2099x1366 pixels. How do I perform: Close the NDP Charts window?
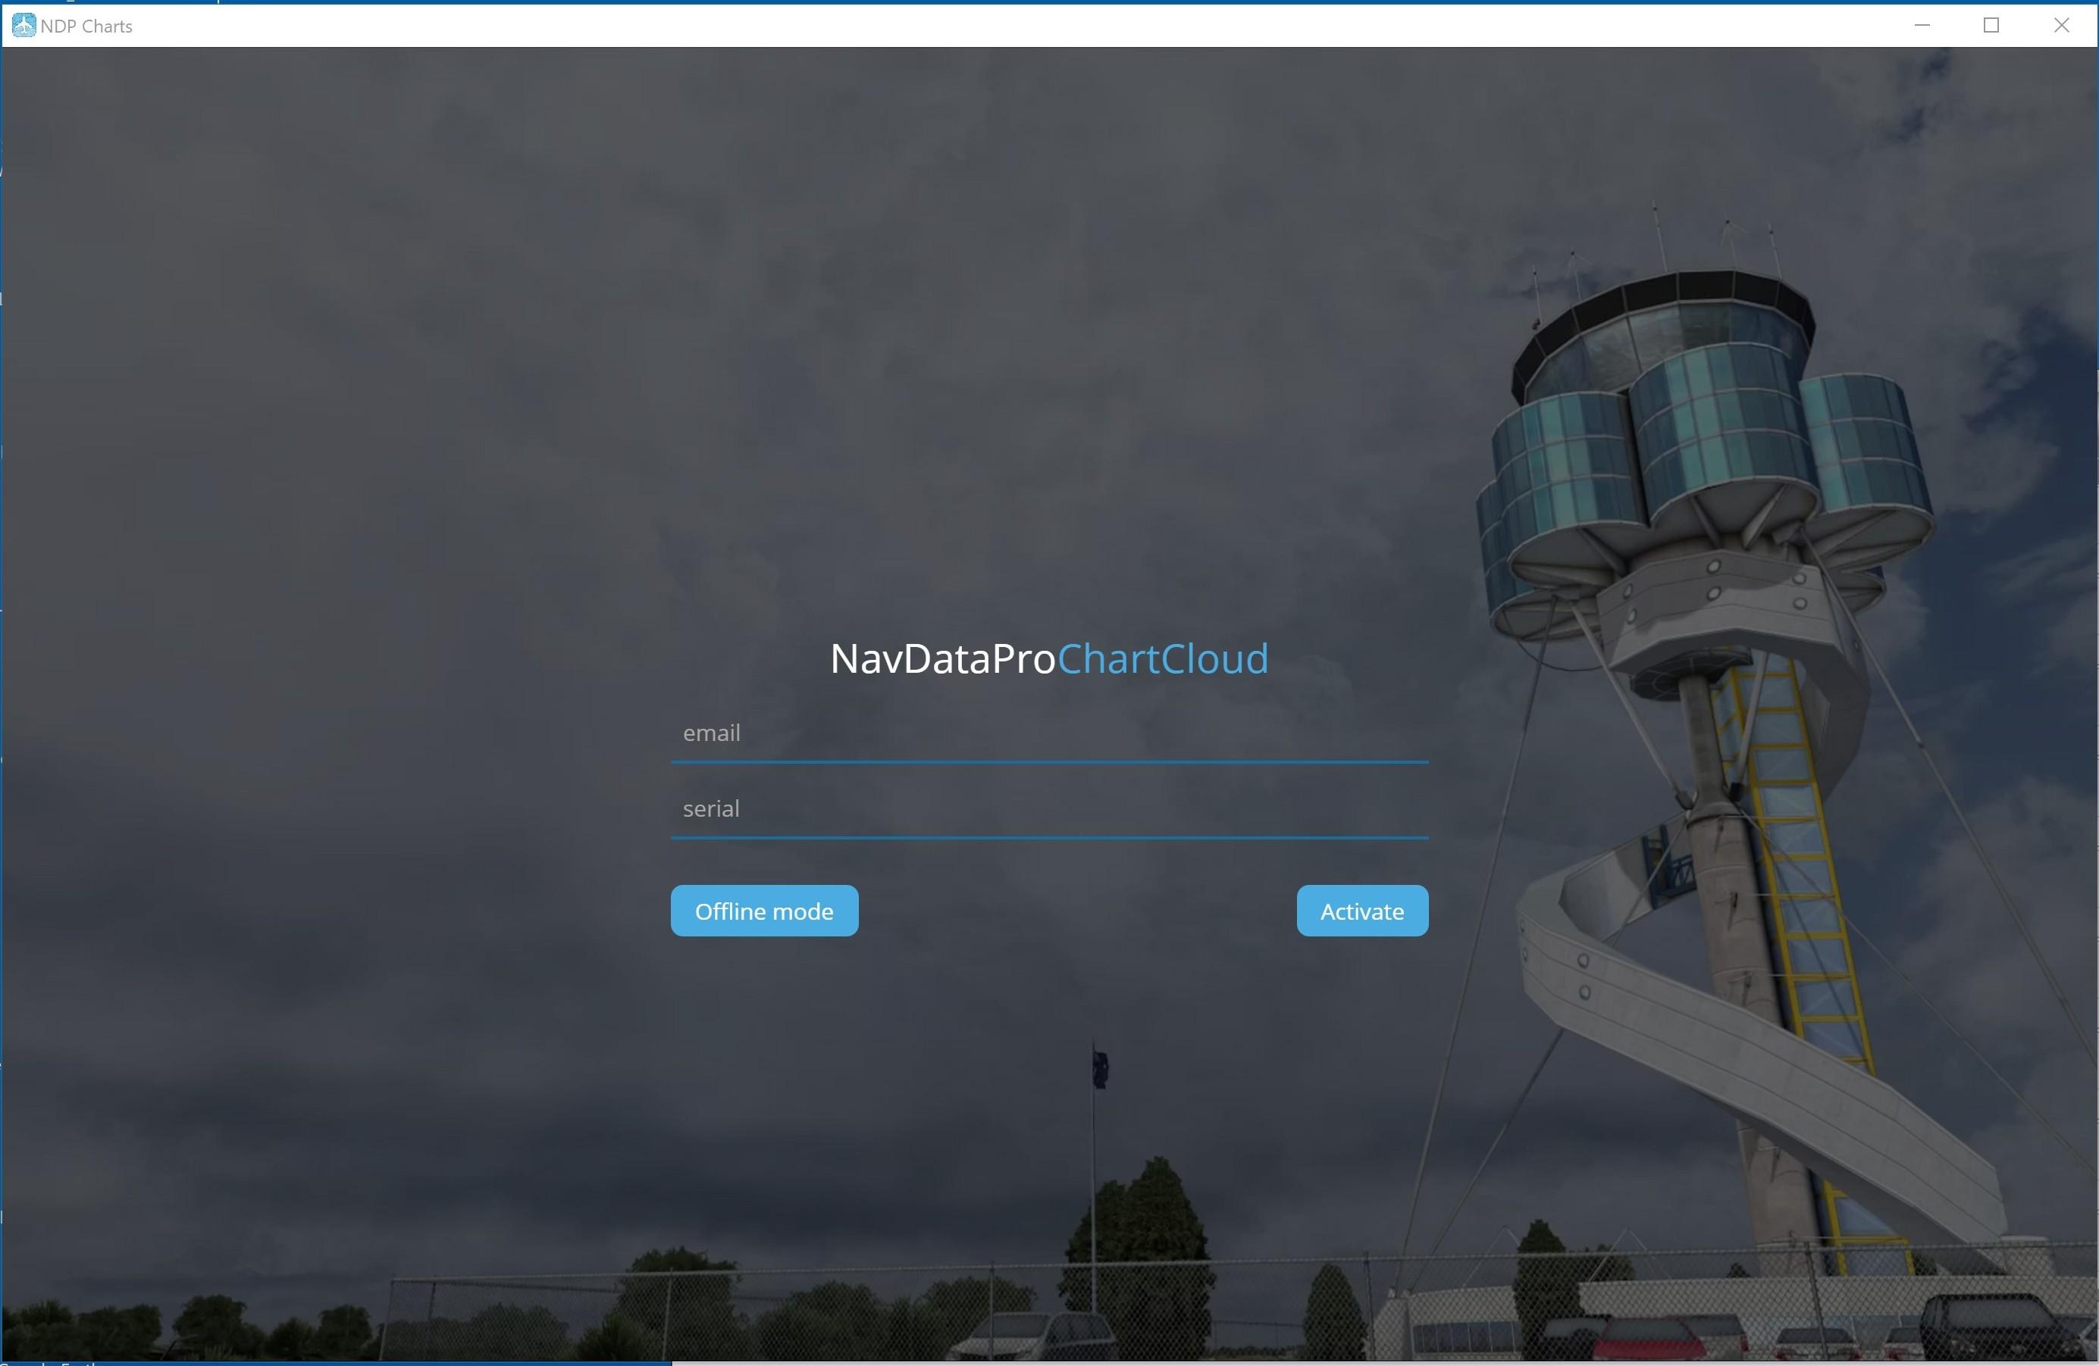[2061, 26]
